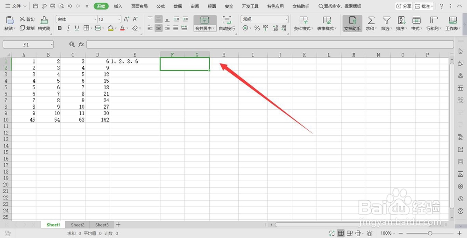The image size is (467, 238).
Task: Click the 粘贴 paste icon
Action: tap(9, 20)
